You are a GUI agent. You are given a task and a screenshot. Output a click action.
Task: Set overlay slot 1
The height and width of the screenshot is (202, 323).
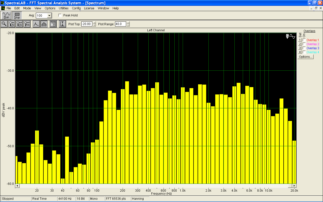300,40
